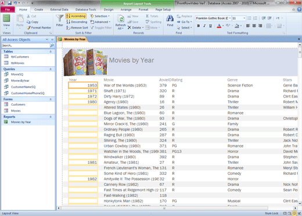Click the Save icon in quick access toolbar
The width and height of the screenshot is (302, 216).
click(x=9, y=3)
